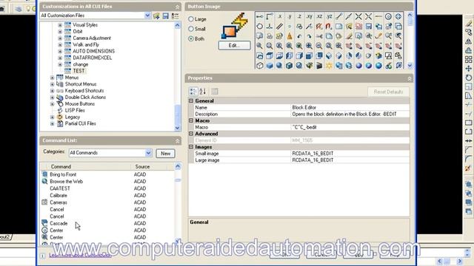Screen dimensions: 474x266
Task: Sort Properties alphabetically
Action: [x=202, y=91]
